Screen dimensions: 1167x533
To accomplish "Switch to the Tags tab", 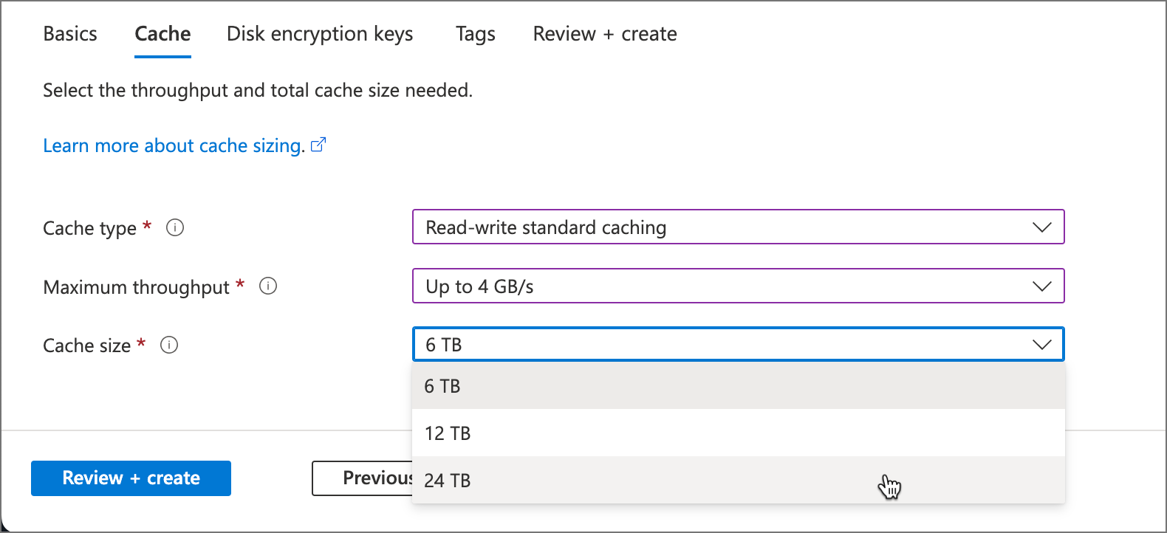I will 475,33.
